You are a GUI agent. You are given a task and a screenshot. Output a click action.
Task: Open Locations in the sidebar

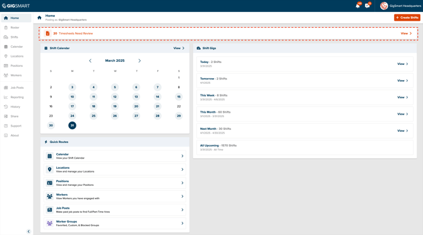coord(16,56)
